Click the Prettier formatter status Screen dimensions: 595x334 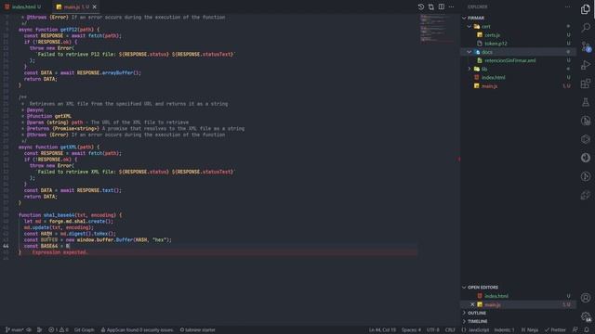(556, 330)
